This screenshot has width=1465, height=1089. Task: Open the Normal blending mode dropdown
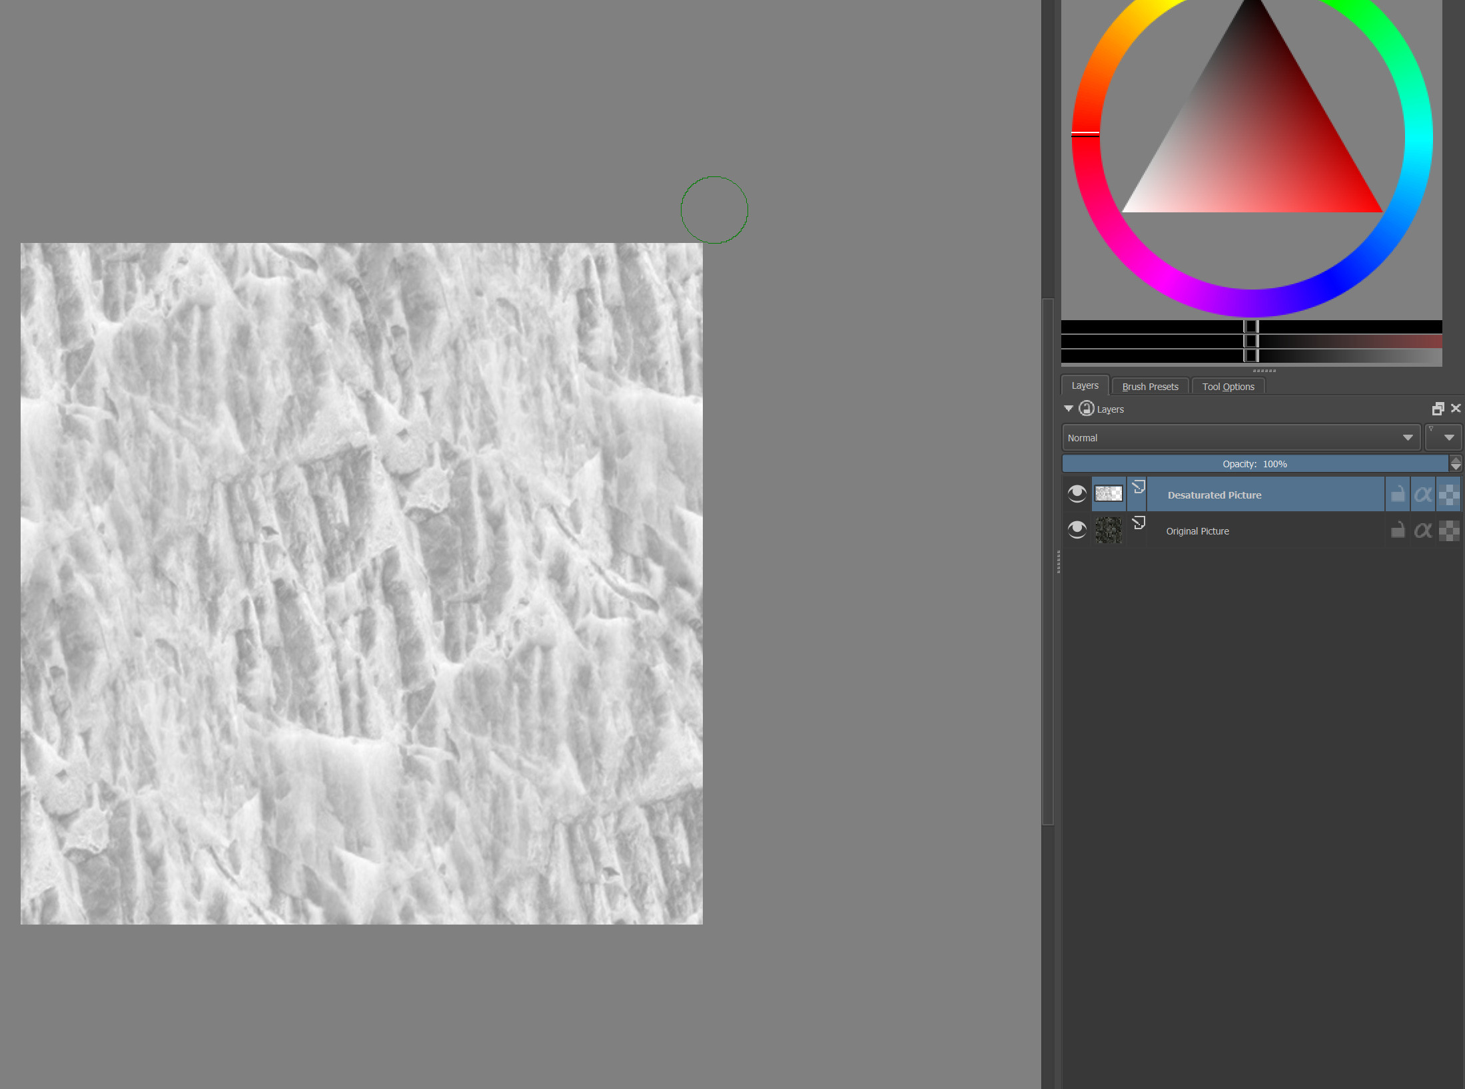click(x=1240, y=438)
